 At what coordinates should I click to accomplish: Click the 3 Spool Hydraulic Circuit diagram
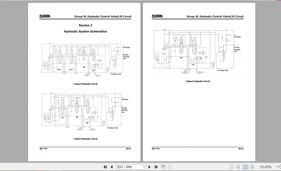coord(85,111)
